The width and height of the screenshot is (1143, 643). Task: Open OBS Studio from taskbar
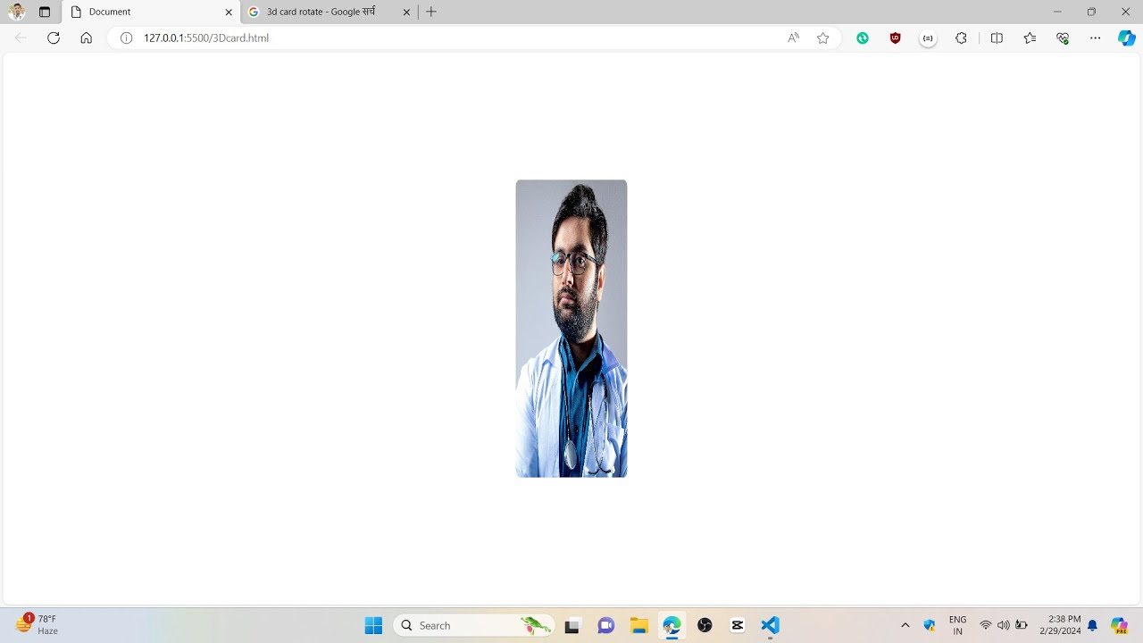point(705,625)
